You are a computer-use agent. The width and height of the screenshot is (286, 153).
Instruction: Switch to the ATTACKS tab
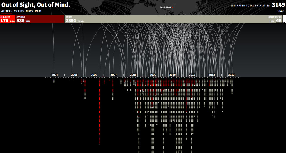[x=7, y=11]
